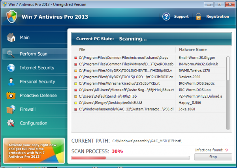
Task: Click the microsoft shared 0.sys file path
Action: click(x=124, y=58)
